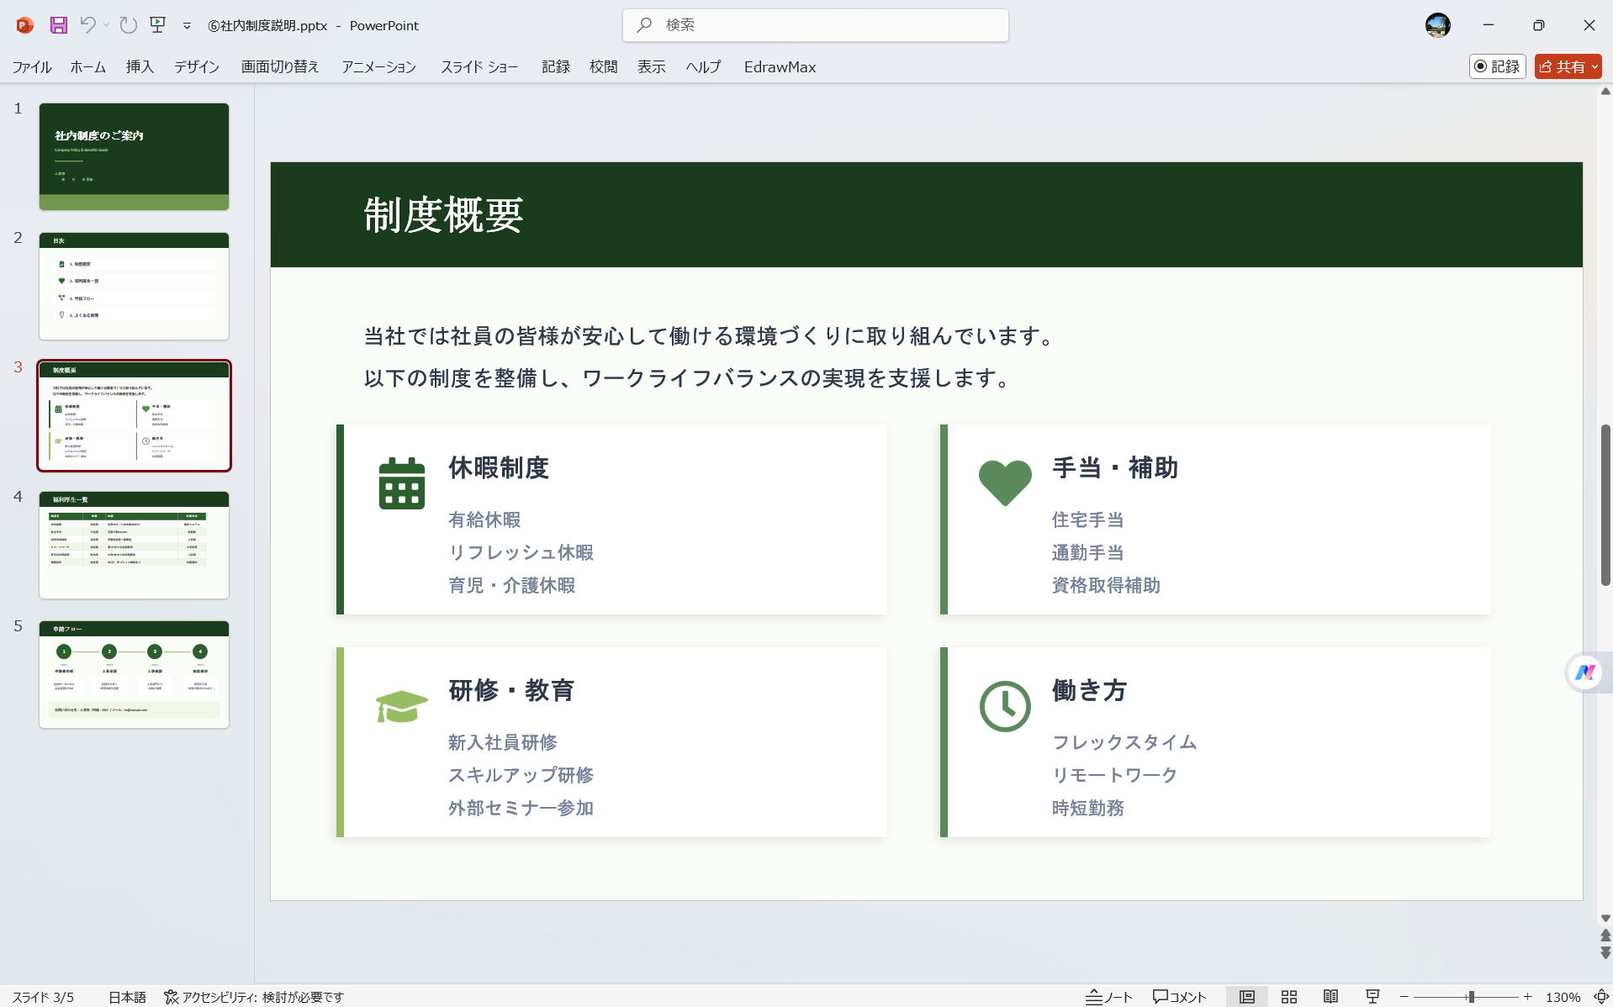Open the EdrawMax floating icon
This screenshot has width=1613, height=1007.
(x=1586, y=672)
